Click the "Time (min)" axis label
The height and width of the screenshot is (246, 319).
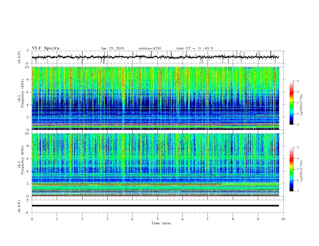click(161, 223)
